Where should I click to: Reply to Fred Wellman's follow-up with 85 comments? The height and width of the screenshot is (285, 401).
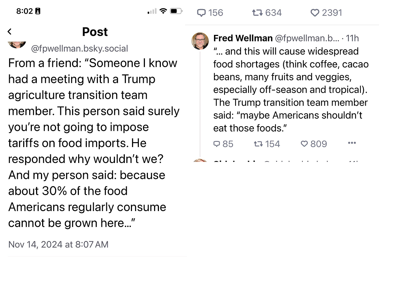(x=223, y=144)
